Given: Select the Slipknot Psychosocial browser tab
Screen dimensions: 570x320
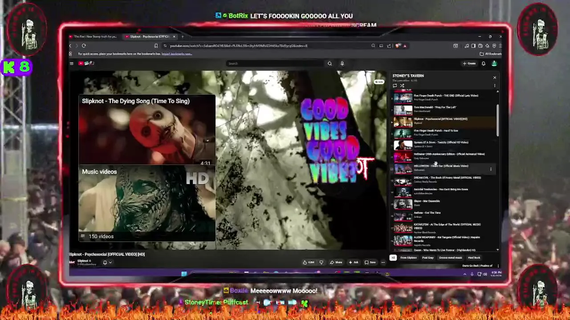Looking at the screenshot, I should point(151,36).
